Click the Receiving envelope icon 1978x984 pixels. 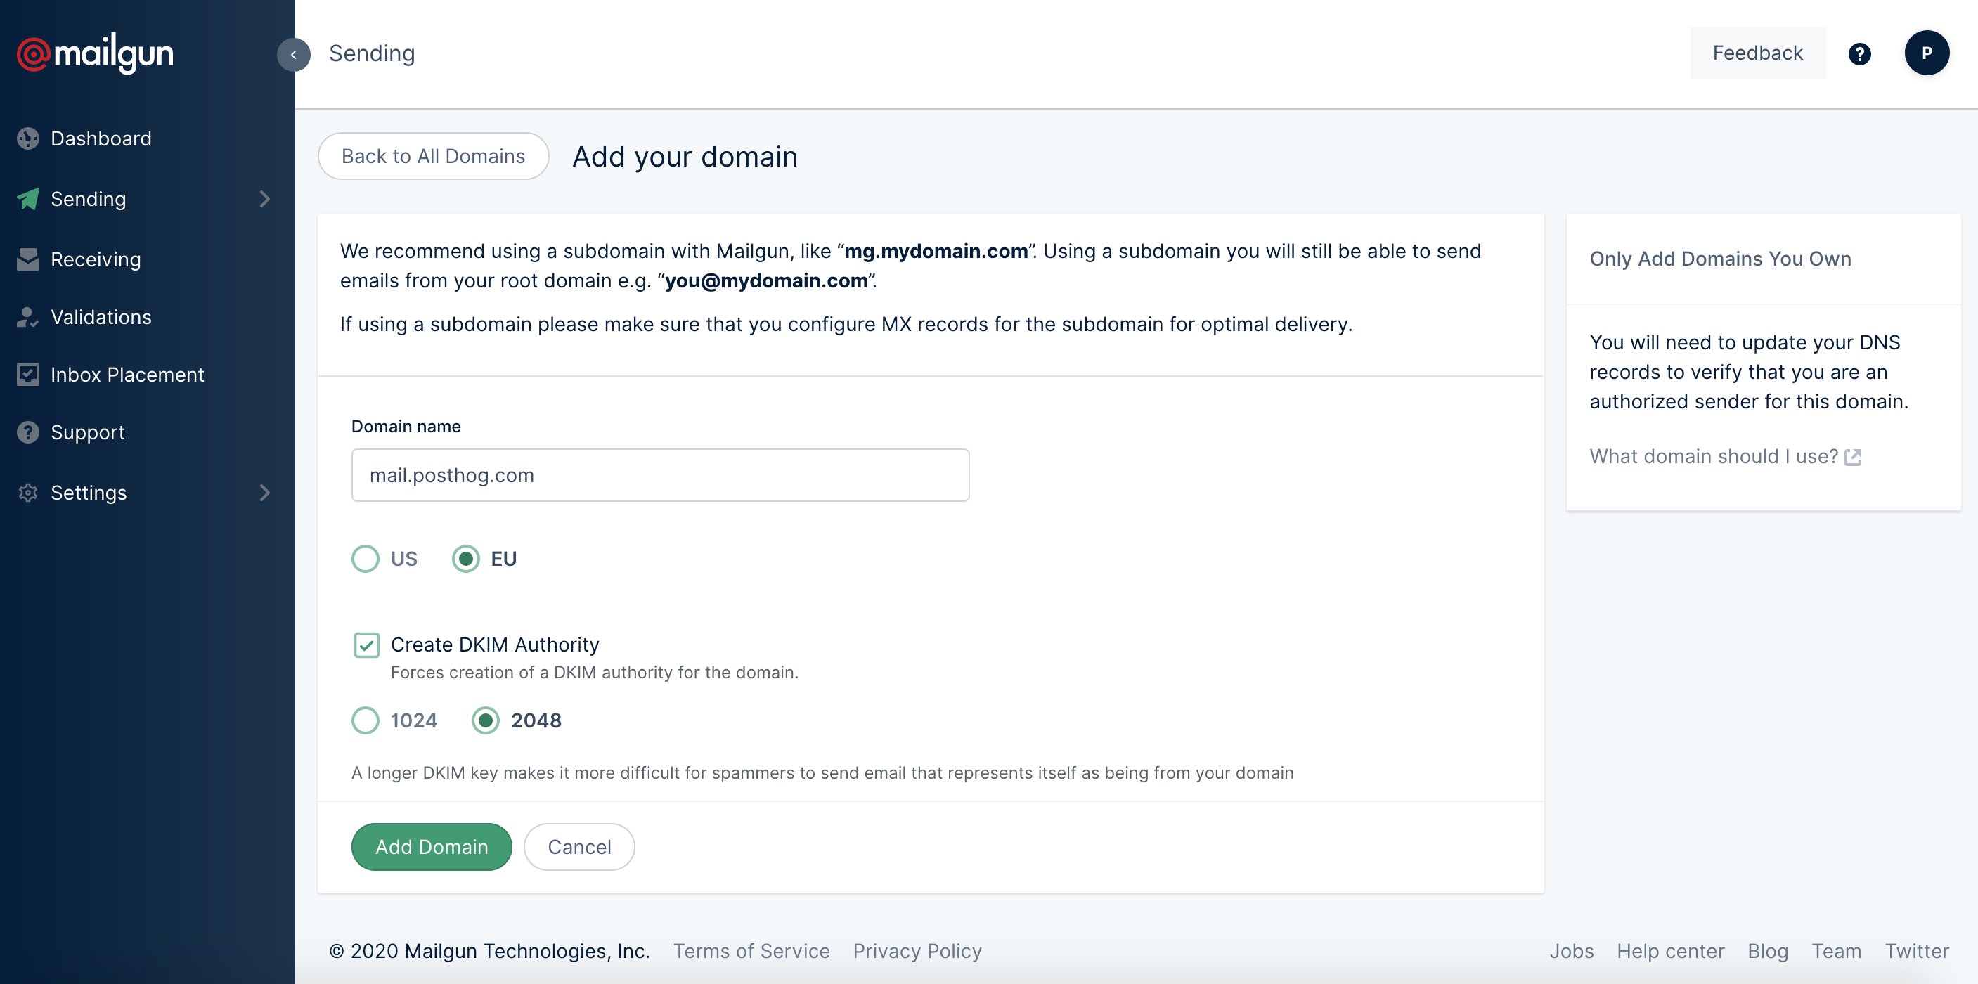tap(28, 259)
